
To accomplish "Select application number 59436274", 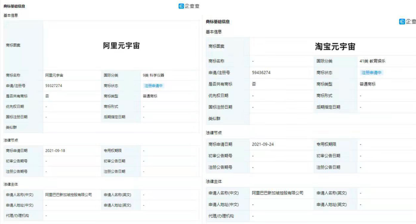I will point(261,72).
